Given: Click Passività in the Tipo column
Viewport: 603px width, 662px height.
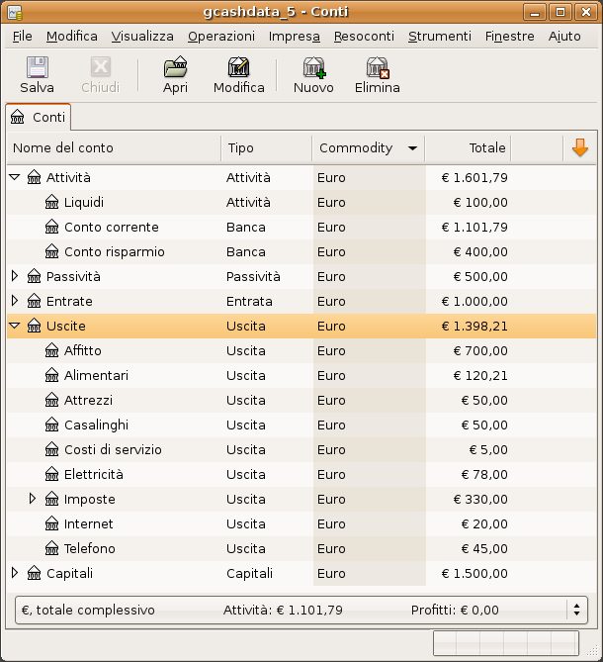Looking at the screenshot, I should (253, 276).
